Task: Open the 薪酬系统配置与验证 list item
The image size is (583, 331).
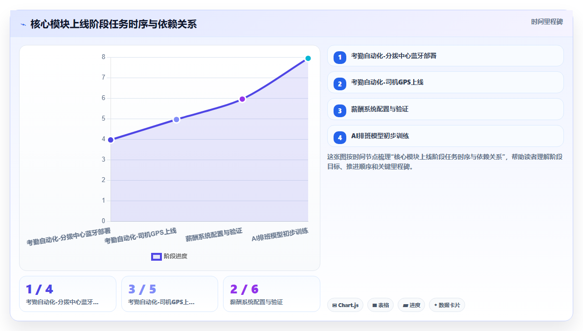Action: pos(446,109)
